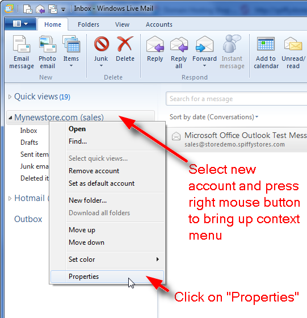Screen dimensions: 307x318
Task: Start a new Photo email
Action: coord(48,52)
